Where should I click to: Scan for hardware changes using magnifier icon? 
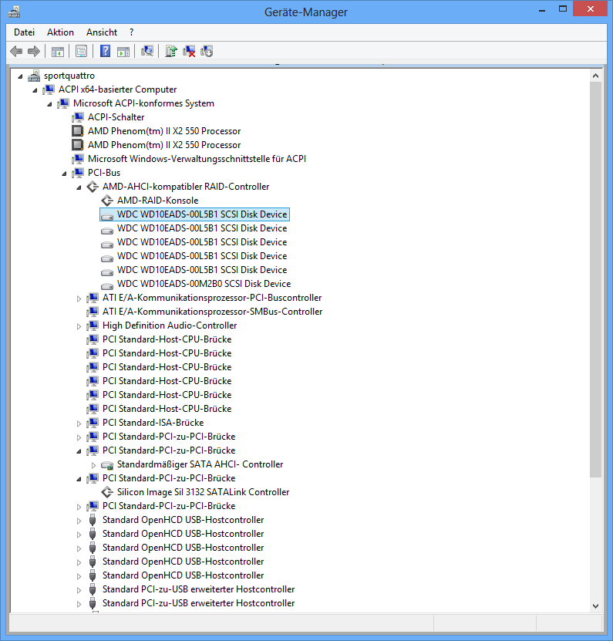147,51
